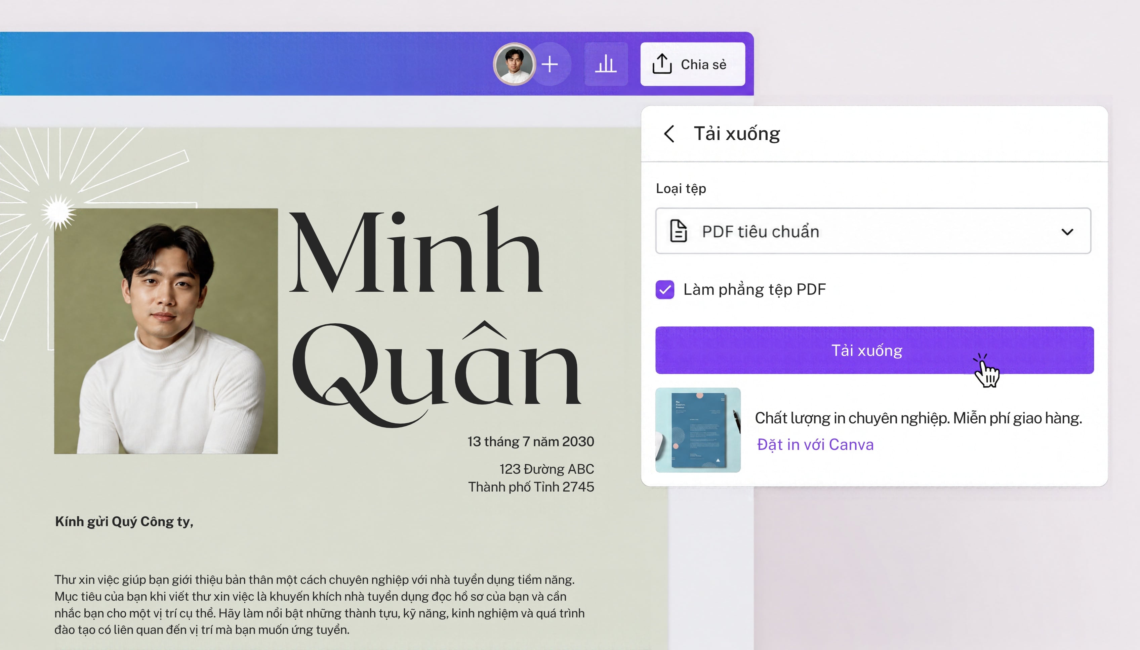Click the user profile avatar
This screenshot has width=1140, height=650.
click(514, 64)
